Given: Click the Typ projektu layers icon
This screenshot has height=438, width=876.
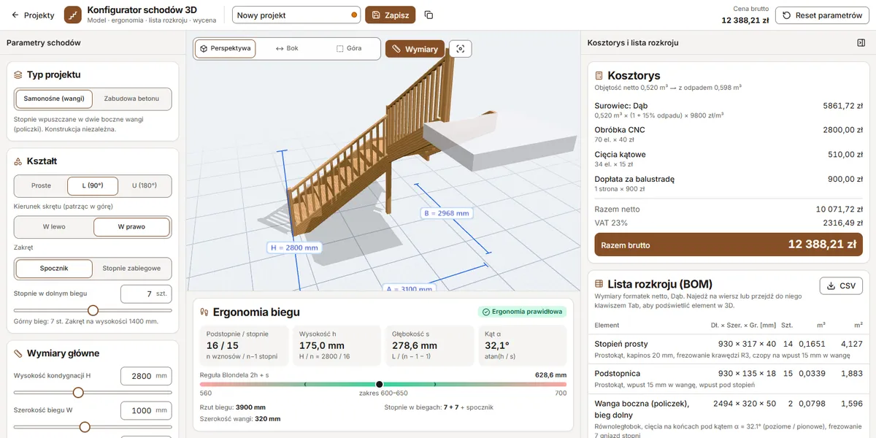Looking at the screenshot, I should (x=18, y=74).
